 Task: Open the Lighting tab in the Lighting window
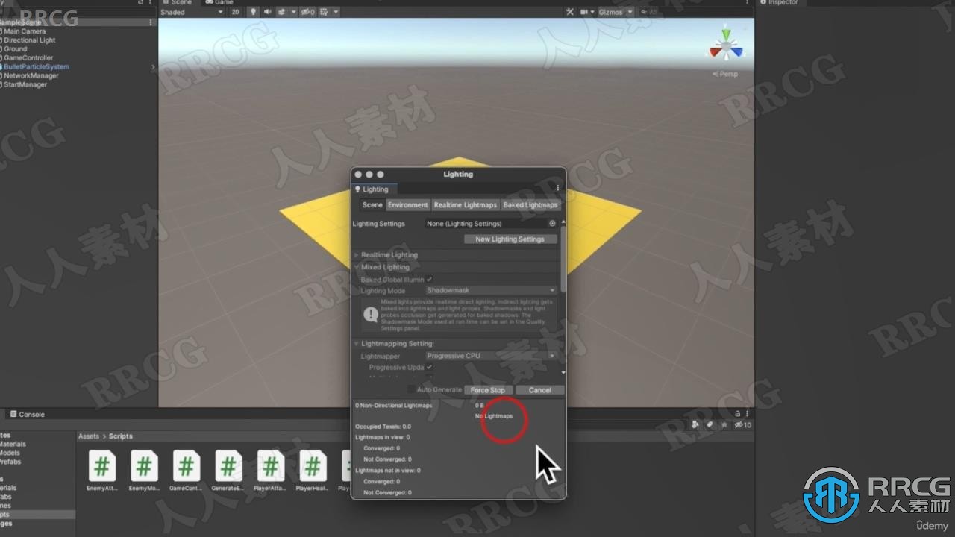coord(375,189)
